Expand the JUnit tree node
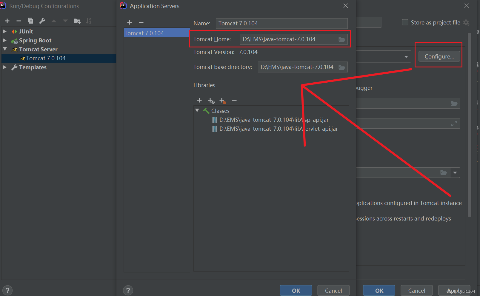This screenshot has height=296, width=480. click(x=5, y=31)
